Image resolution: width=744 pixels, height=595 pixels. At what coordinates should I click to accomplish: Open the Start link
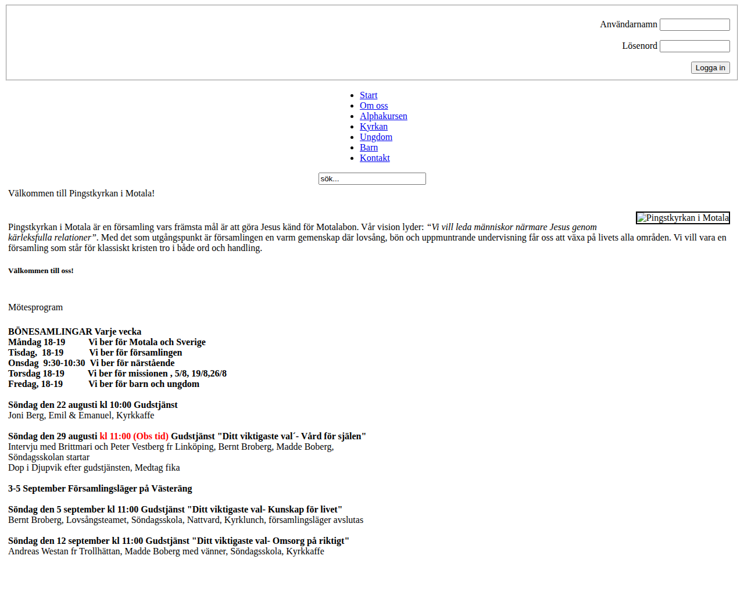click(369, 95)
